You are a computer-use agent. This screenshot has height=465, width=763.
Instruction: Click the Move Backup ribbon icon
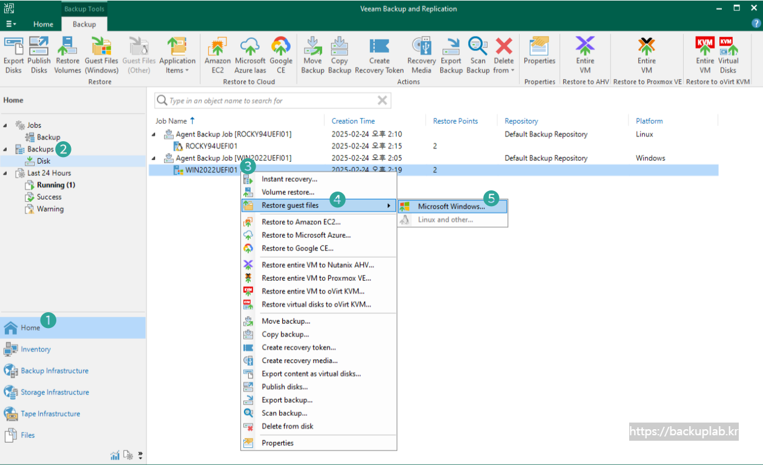(x=312, y=55)
